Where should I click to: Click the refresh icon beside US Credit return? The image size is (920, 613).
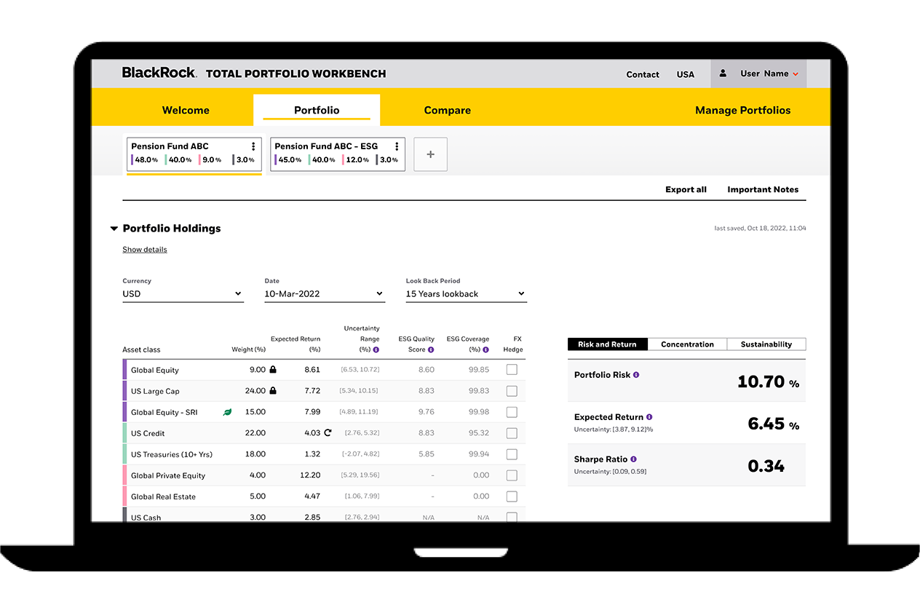(328, 432)
